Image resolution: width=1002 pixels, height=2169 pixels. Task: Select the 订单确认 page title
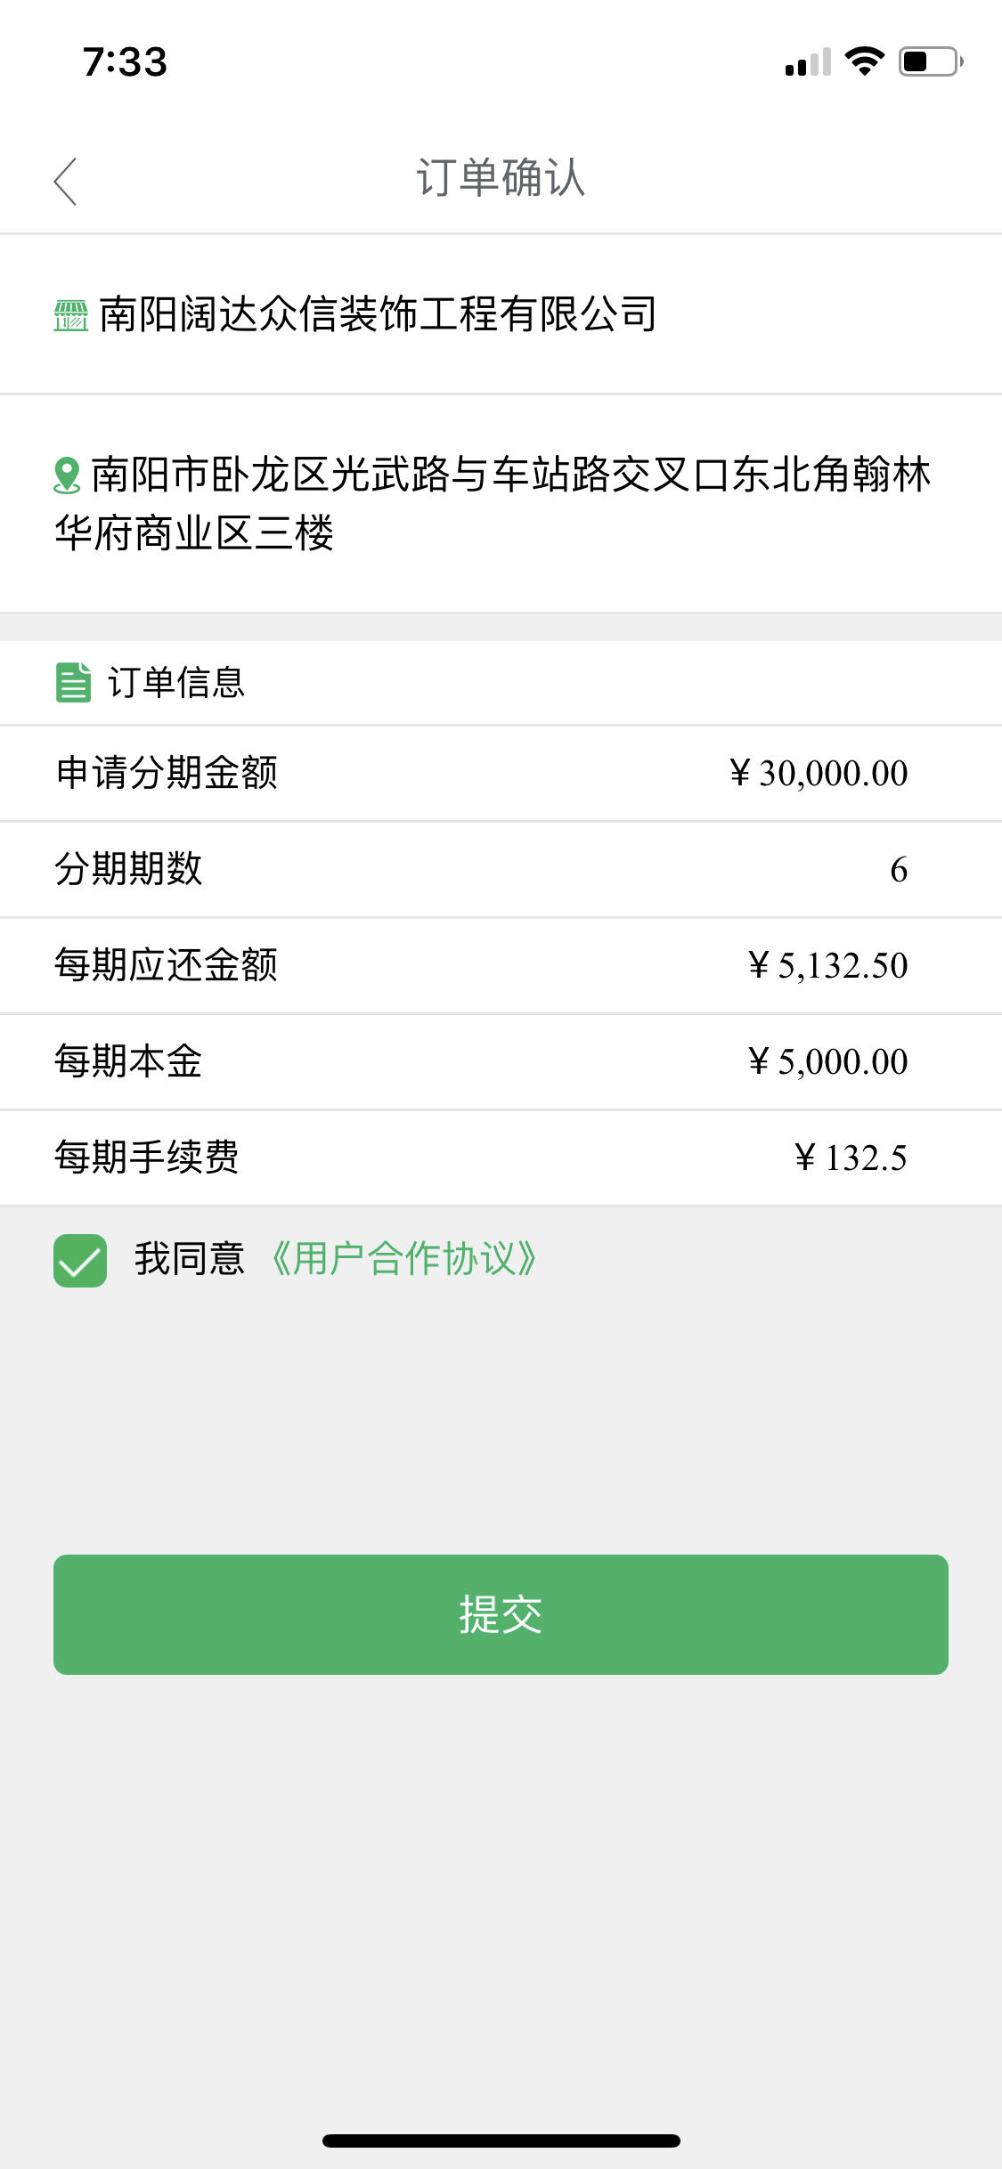501,178
